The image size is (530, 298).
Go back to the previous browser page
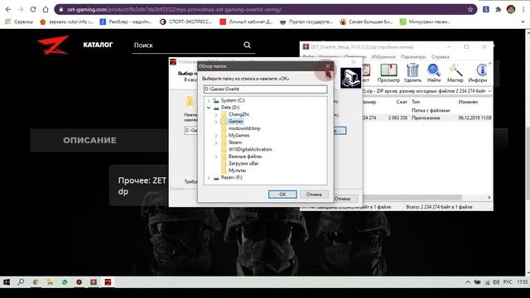(x=8, y=9)
